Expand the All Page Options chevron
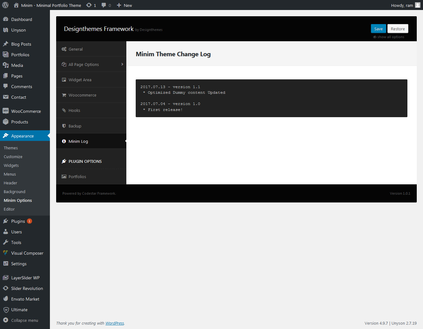This screenshot has width=423, height=329. (x=122, y=64)
